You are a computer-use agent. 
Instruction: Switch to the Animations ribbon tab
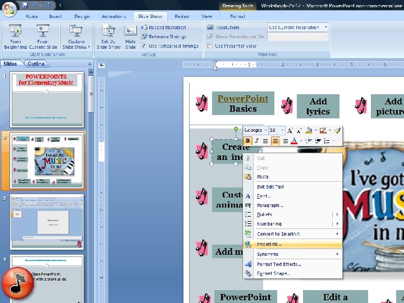click(113, 16)
